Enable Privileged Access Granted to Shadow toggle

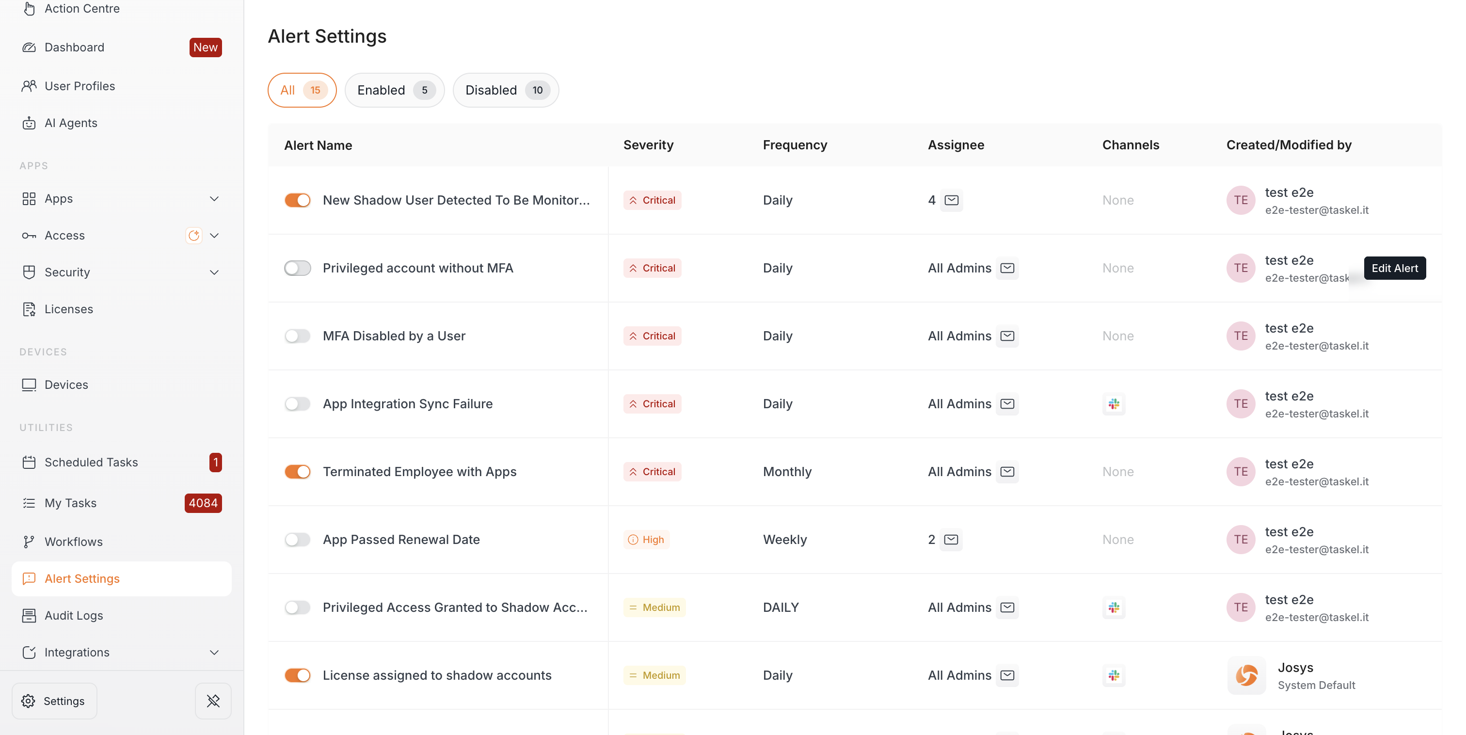298,608
